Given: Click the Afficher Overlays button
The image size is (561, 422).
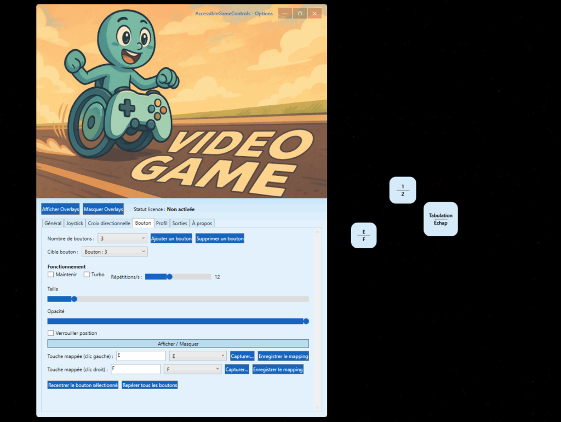Looking at the screenshot, I should click(x=60, y=209).
